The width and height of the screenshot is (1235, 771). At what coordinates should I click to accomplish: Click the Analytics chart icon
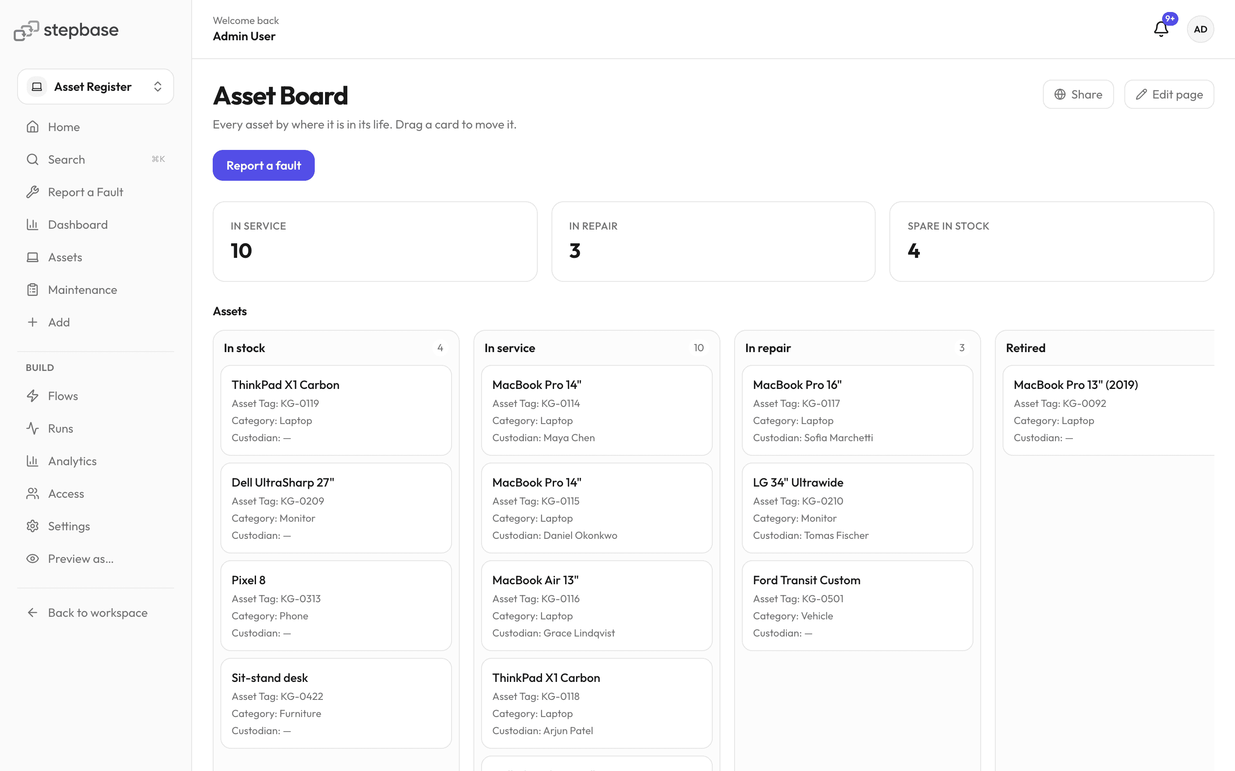tap(33, 461)
